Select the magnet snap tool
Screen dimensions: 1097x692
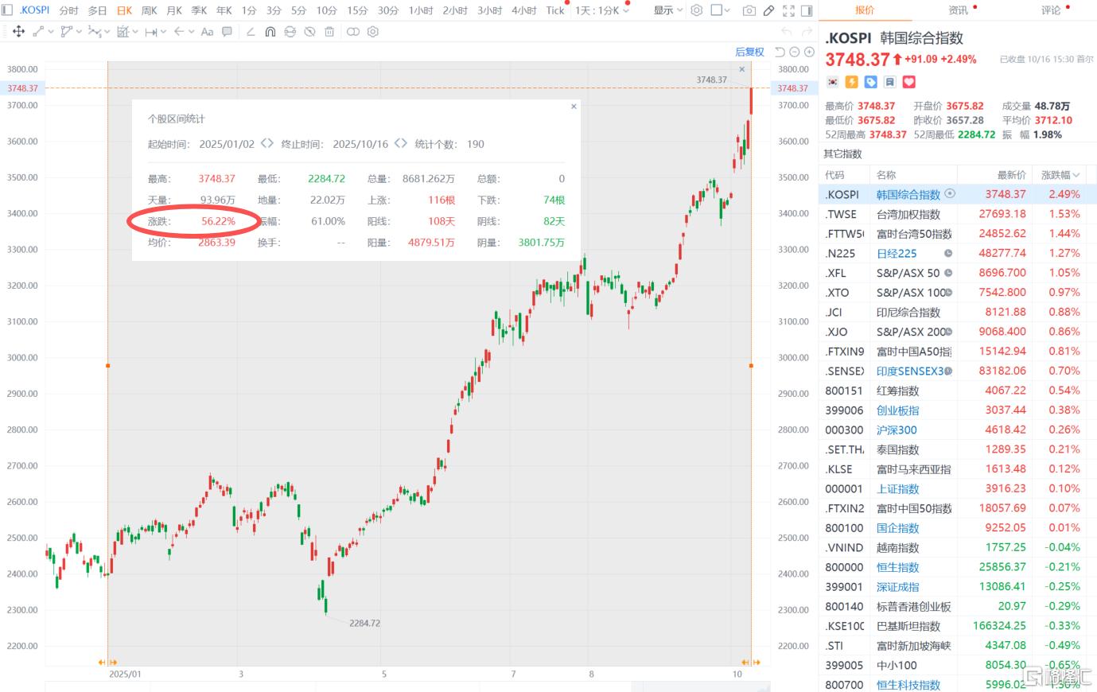(270, 32)
